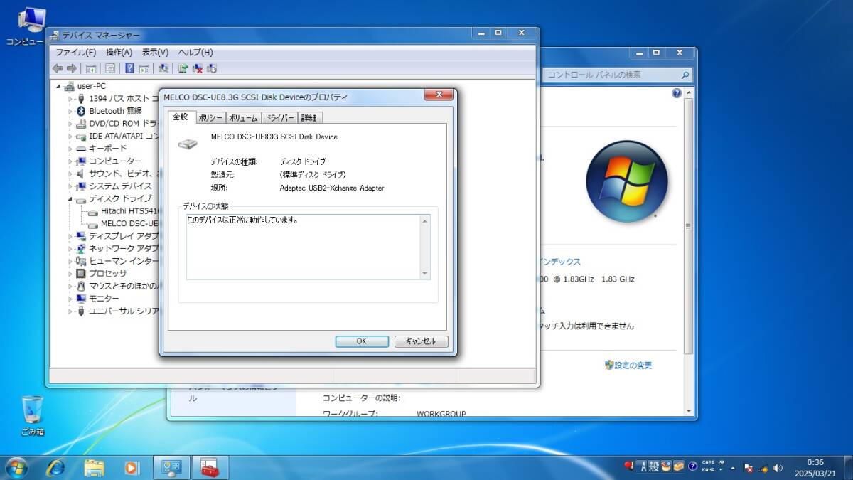Open the ヘルプ(H) menu

pyautogui.click(x=195, y=52)
